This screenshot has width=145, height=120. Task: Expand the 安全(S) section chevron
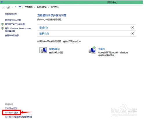click(132, 28)
